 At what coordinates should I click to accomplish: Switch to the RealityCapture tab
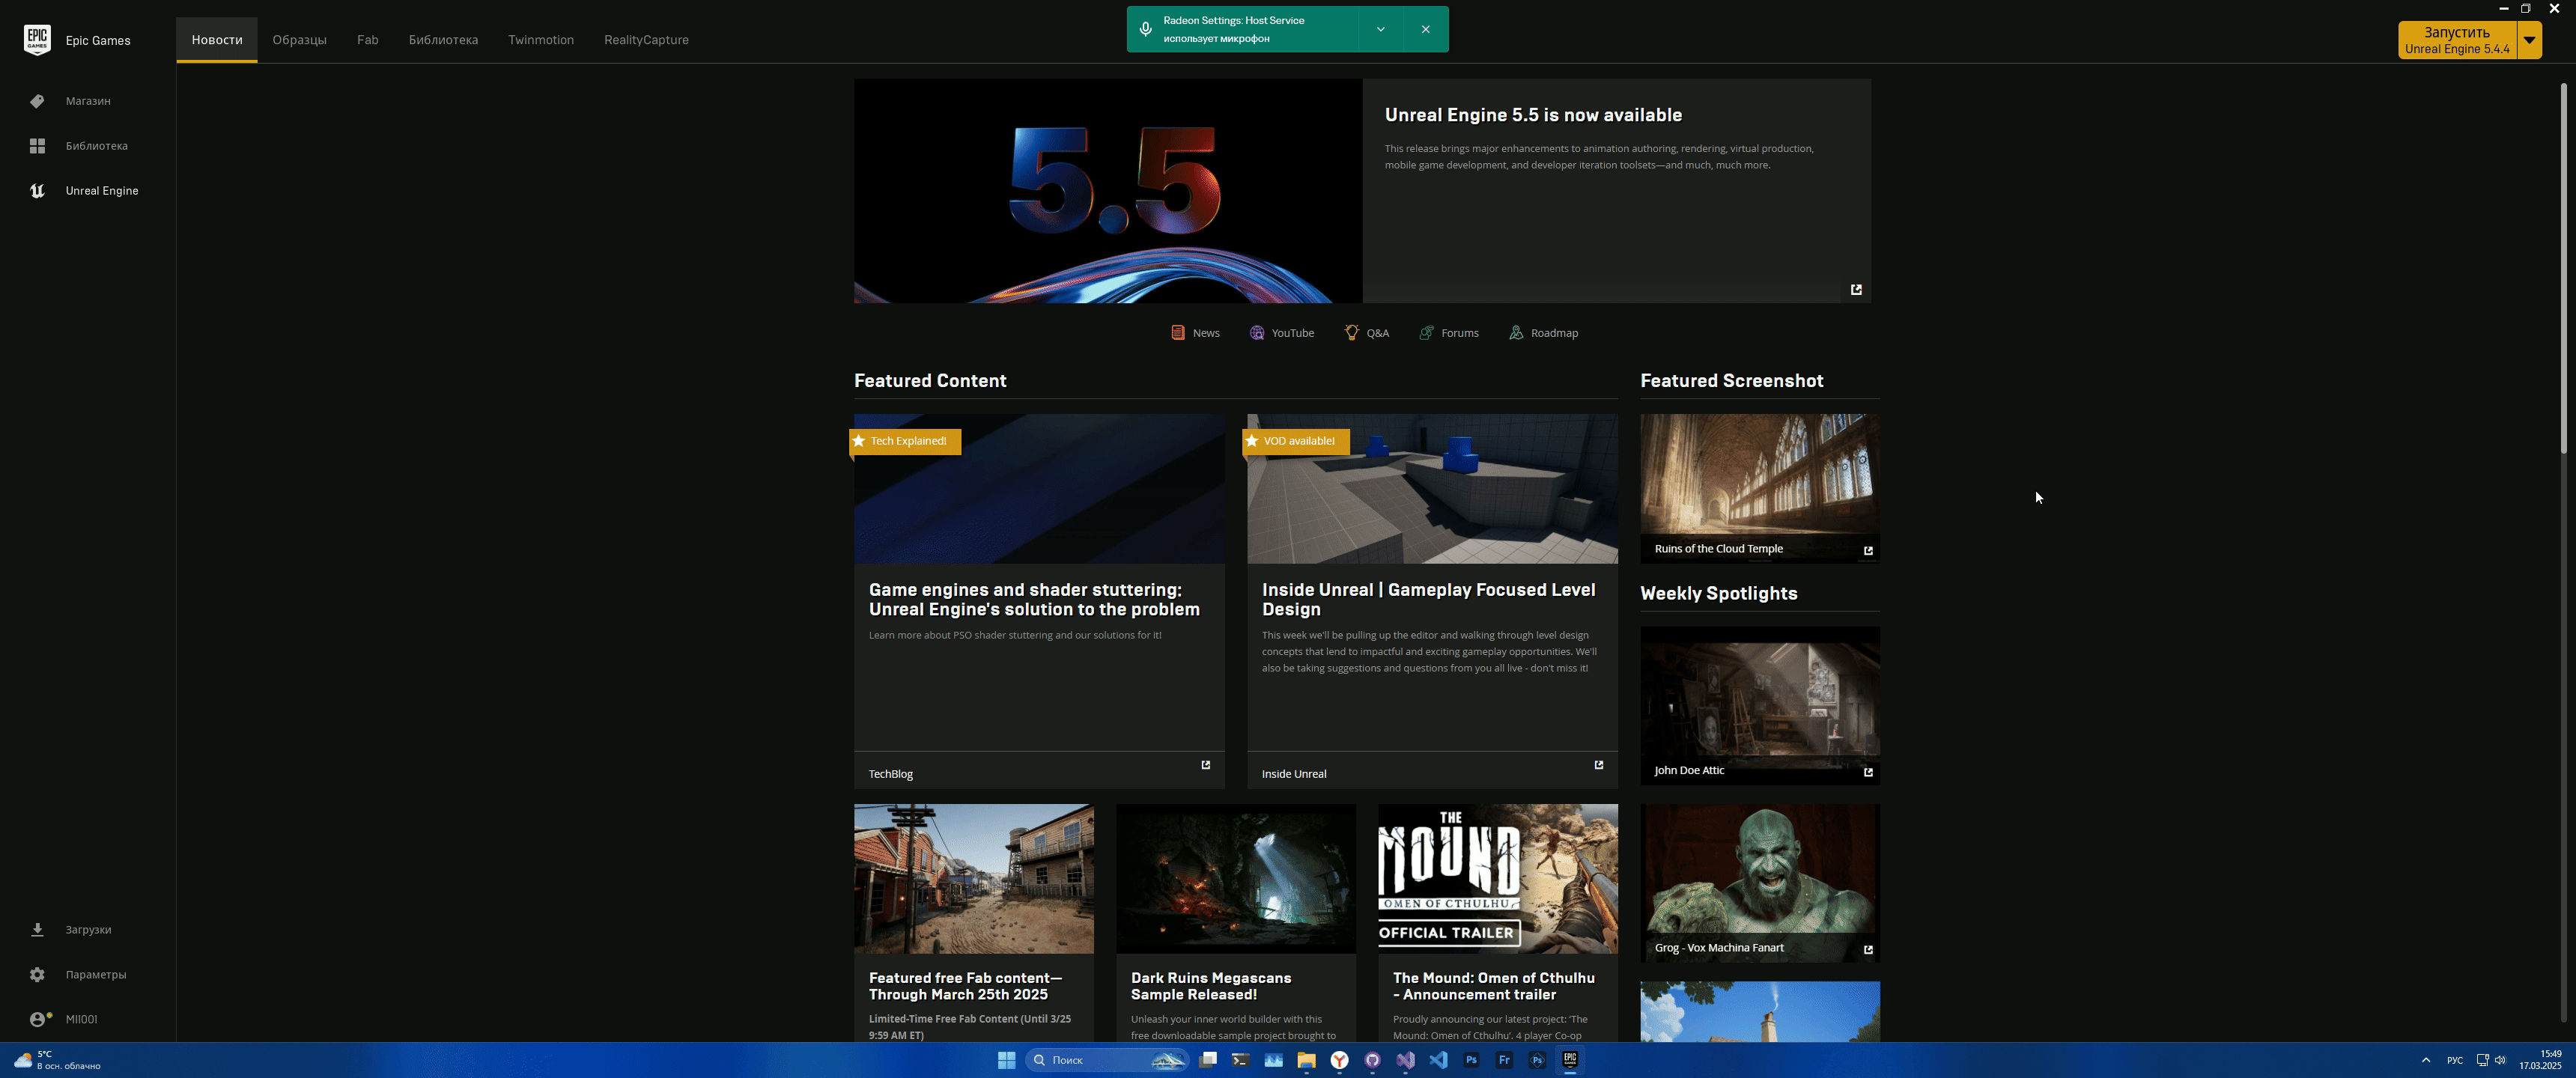(x=646, y=40)
